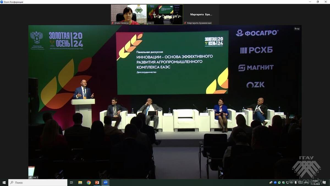Click the Поиск taskbar search box
This screenshot has width=330, height=186.
pos(38,182)
